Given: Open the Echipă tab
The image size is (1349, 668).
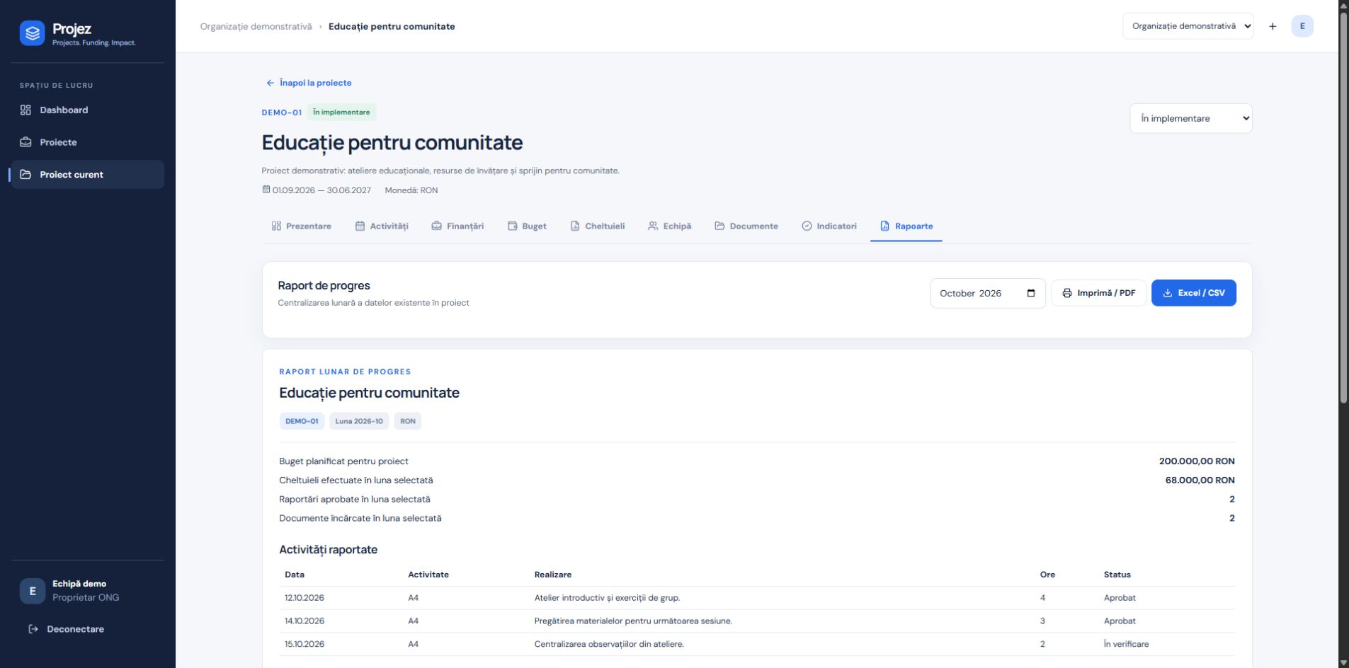Looking at the screenshot, I should pyautogui.click(x=669, y=226).
